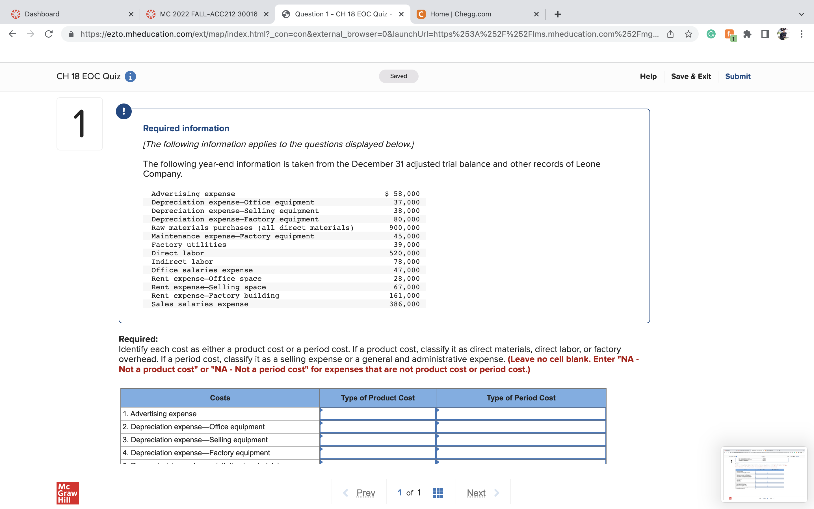814x509 pixels.
Task: Click the quiz info icon beside CH 18 EOC Quiz
Action: [x=130, y=76]
